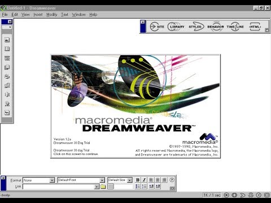This screenshot has width=271, height=203.
Task: Click first mini-launcher icon in status bar
Action: coord(226,195)
